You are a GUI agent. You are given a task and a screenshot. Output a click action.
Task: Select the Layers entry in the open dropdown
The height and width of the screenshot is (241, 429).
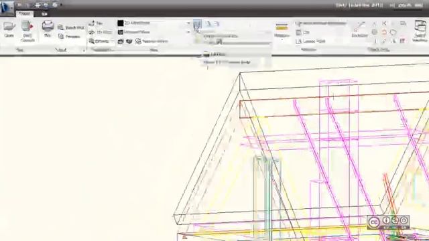coord(214,54)
